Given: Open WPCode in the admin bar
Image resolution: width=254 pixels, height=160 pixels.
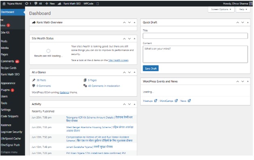Looking at the screenshot, I should tap(89, 4).
